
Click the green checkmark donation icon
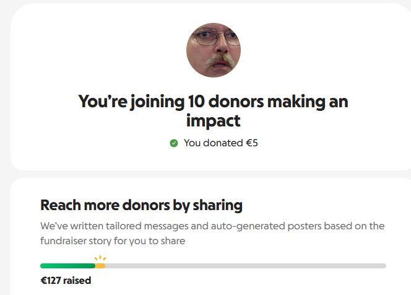tap(174, 143)
